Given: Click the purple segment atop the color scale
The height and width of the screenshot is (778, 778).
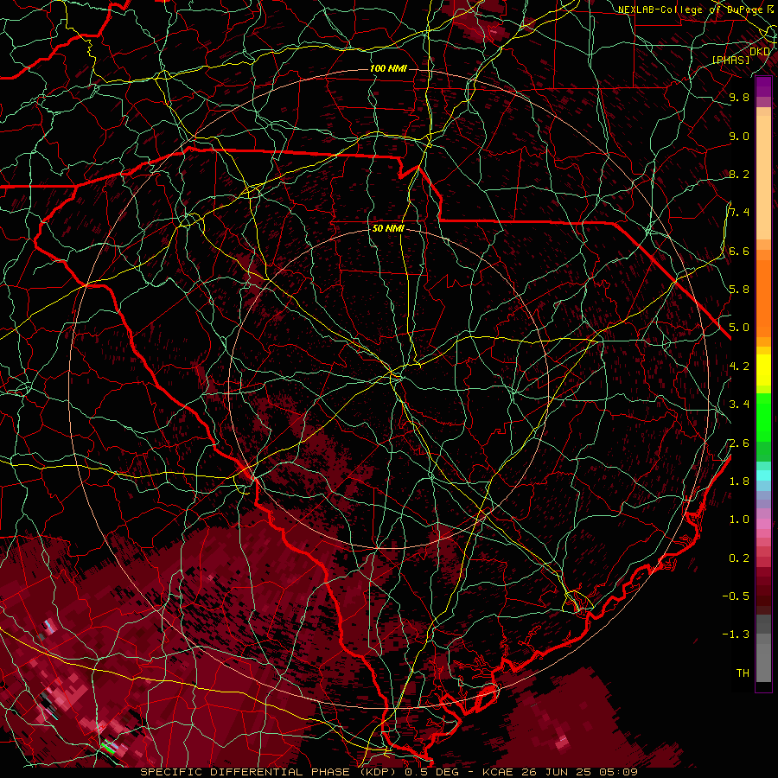Looking at the screenshot, I should [763, 86].
